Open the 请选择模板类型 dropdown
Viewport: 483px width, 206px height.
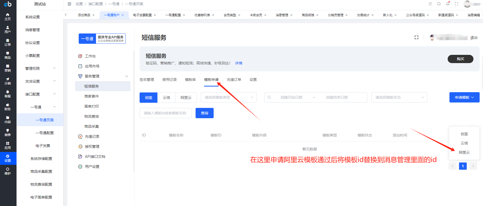click(x=229, y=97)
